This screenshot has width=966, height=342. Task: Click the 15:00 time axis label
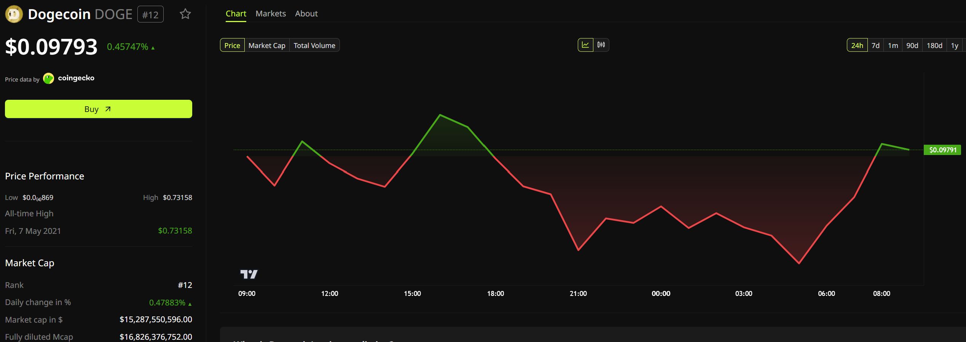tap(412, 294)
